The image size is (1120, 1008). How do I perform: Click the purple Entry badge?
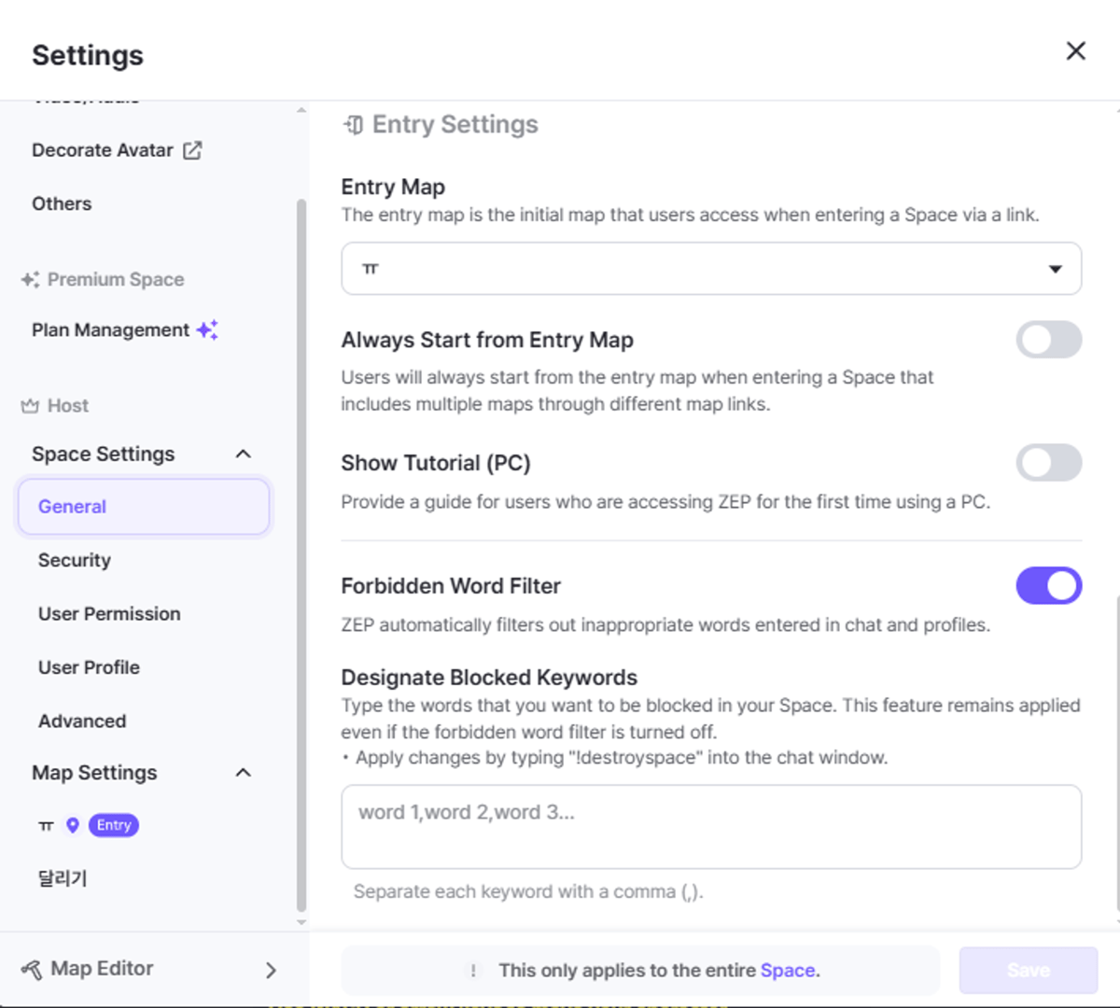114,825
